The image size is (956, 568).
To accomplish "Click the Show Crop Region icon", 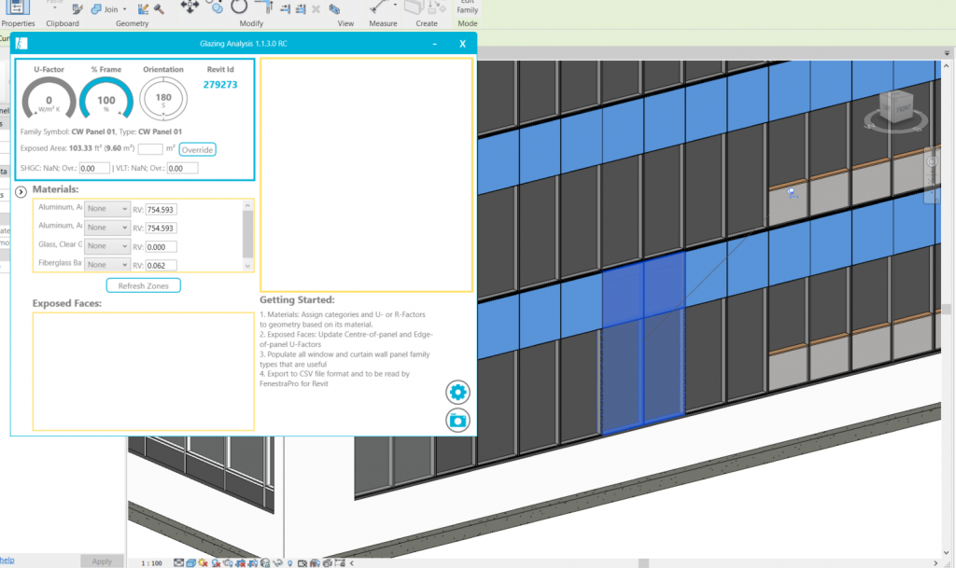I will [252, 563].
